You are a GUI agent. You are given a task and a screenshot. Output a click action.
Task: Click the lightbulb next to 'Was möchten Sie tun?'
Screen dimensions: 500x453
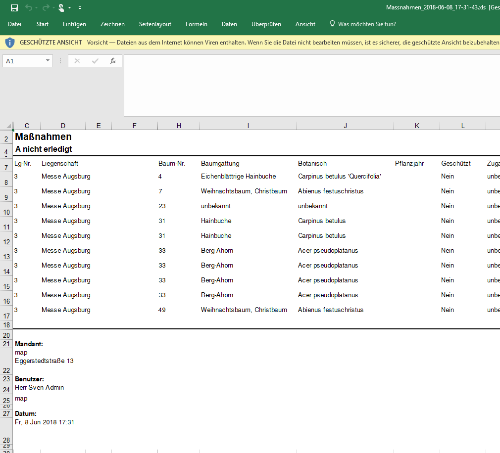[333, 24]
